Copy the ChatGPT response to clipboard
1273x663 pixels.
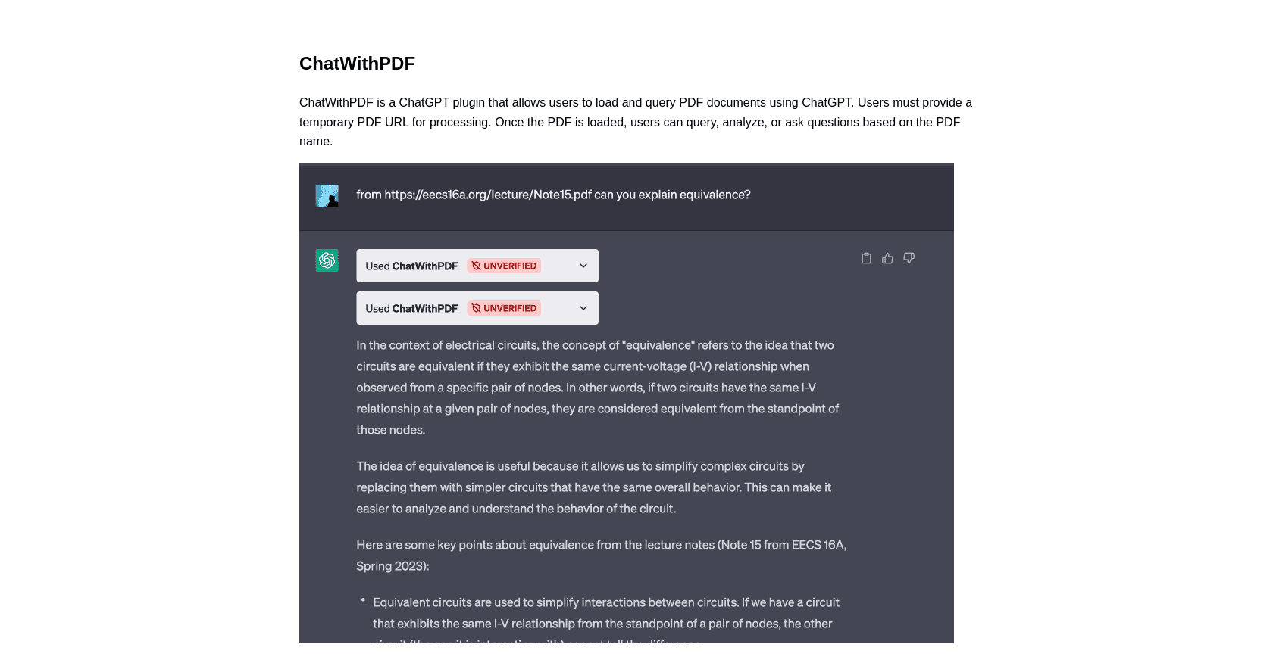[x=866, y=258]
